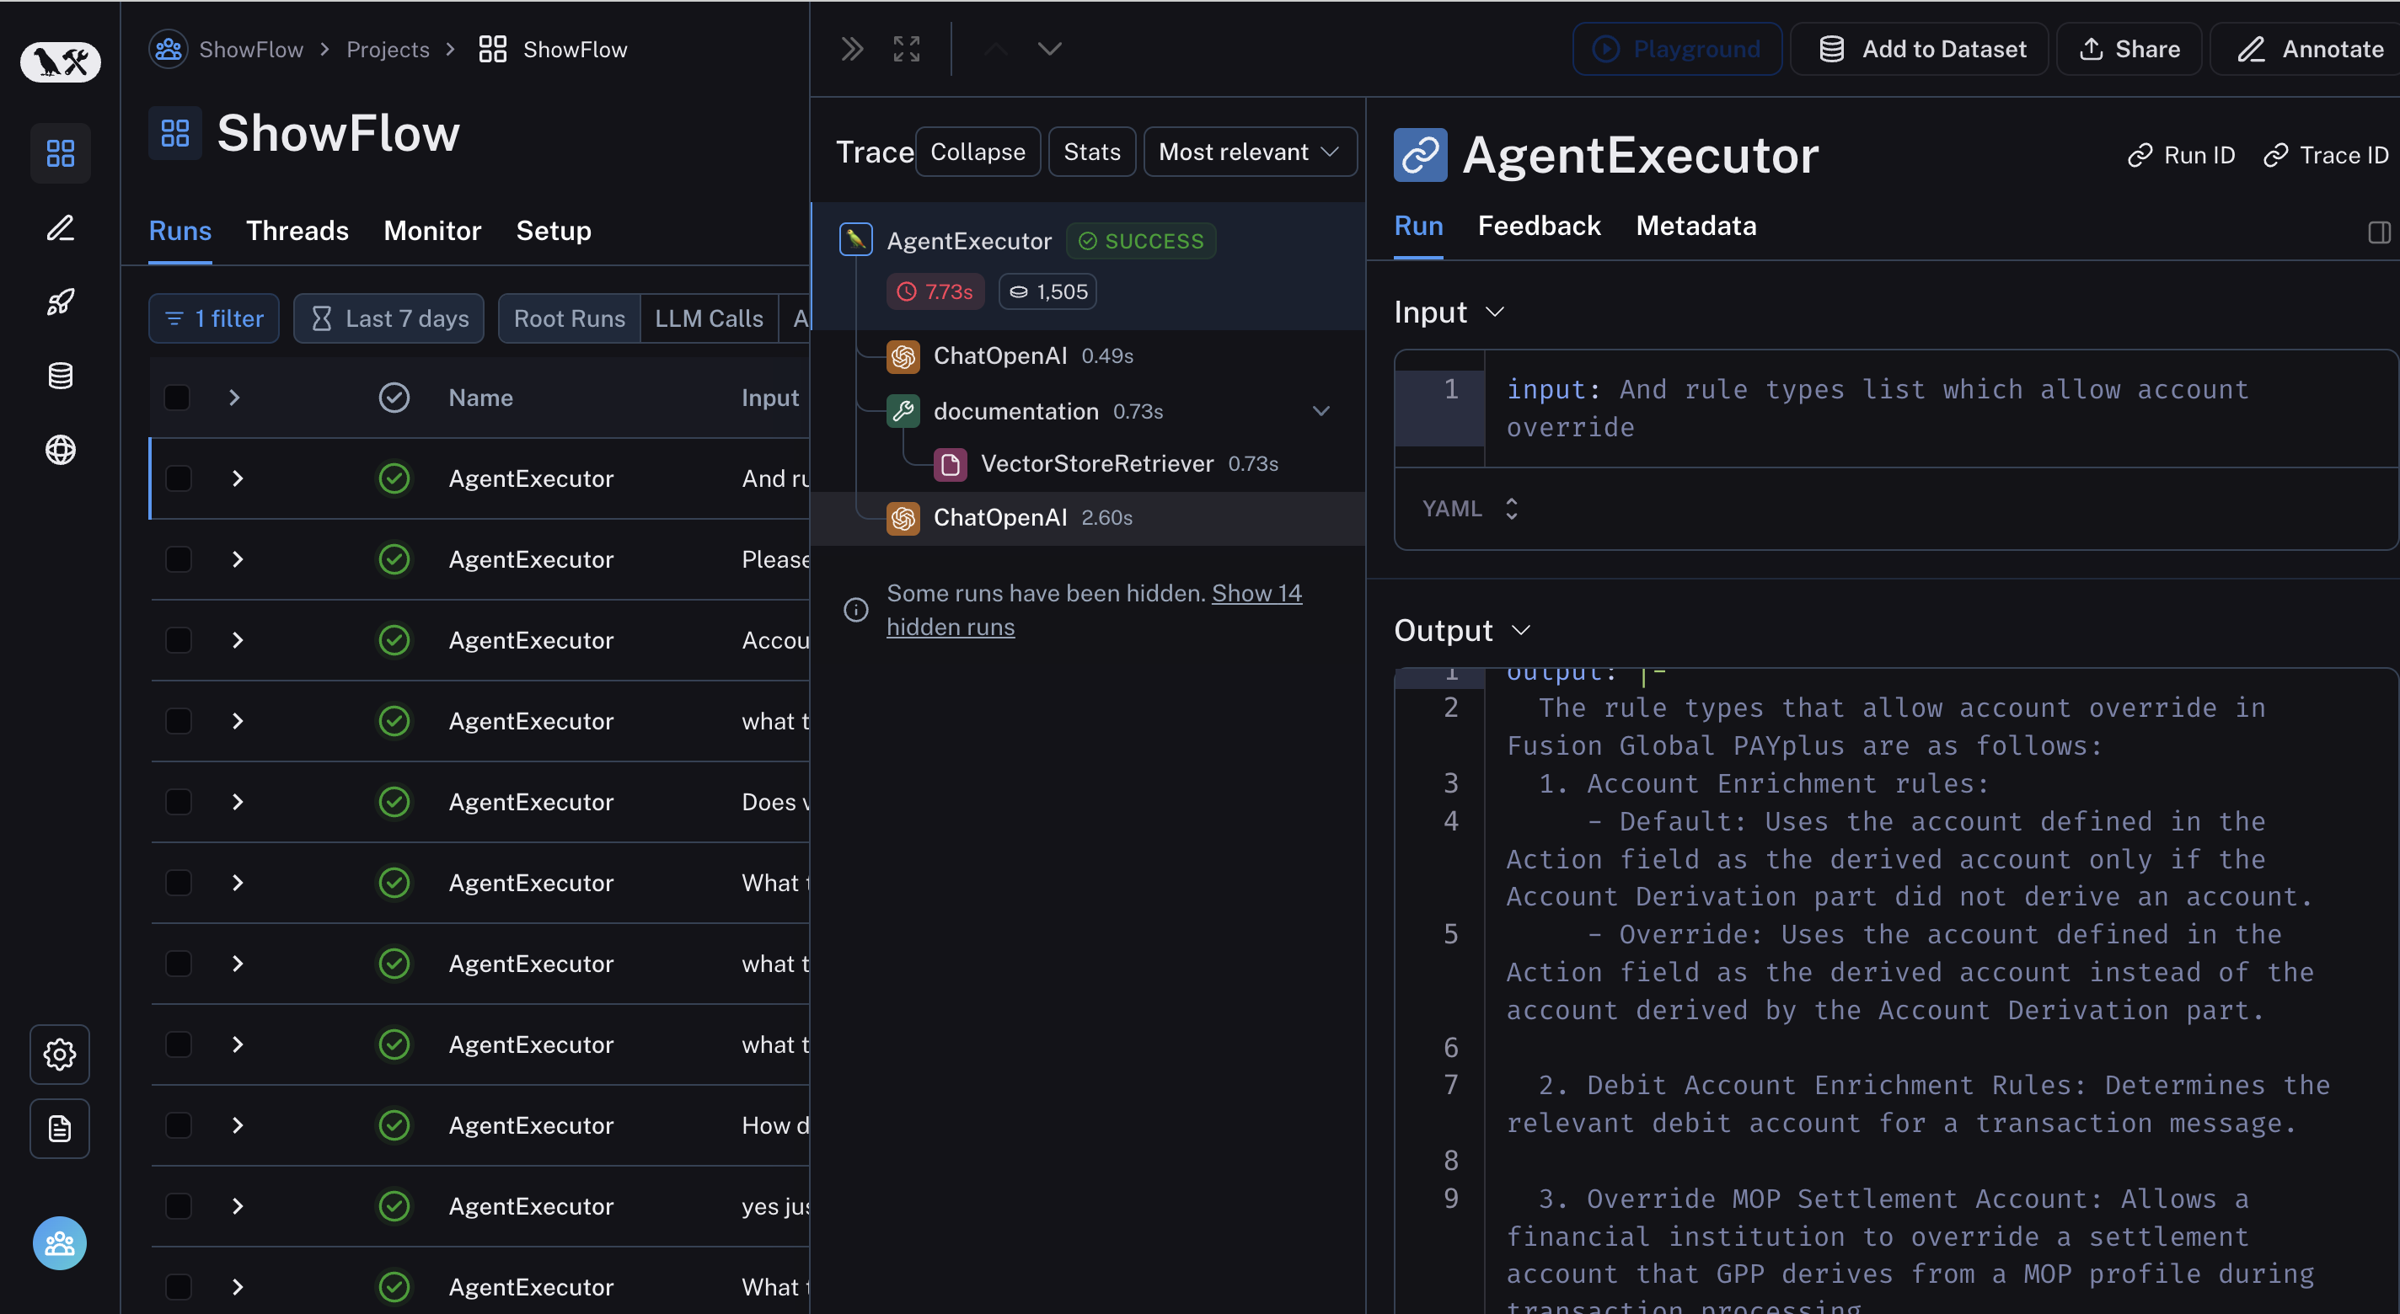Click the ShowFlow organization icon in breadcrumb
Screen dimensions: 2400x1314
pyautogui.click(x=169, y=48)
